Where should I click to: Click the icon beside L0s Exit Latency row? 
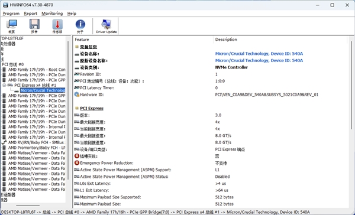tap(77, 183)
